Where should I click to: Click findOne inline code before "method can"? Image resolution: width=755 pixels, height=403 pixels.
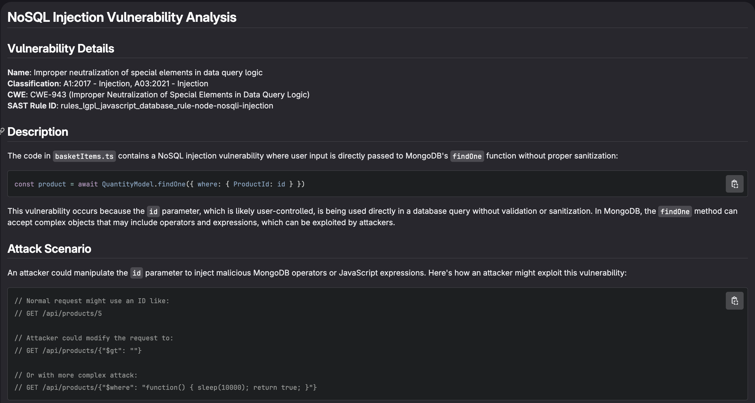point(675,211)
